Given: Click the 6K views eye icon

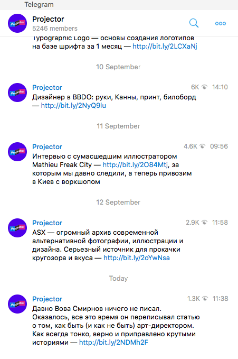Looking at the screenshot, I should point(204,87).
